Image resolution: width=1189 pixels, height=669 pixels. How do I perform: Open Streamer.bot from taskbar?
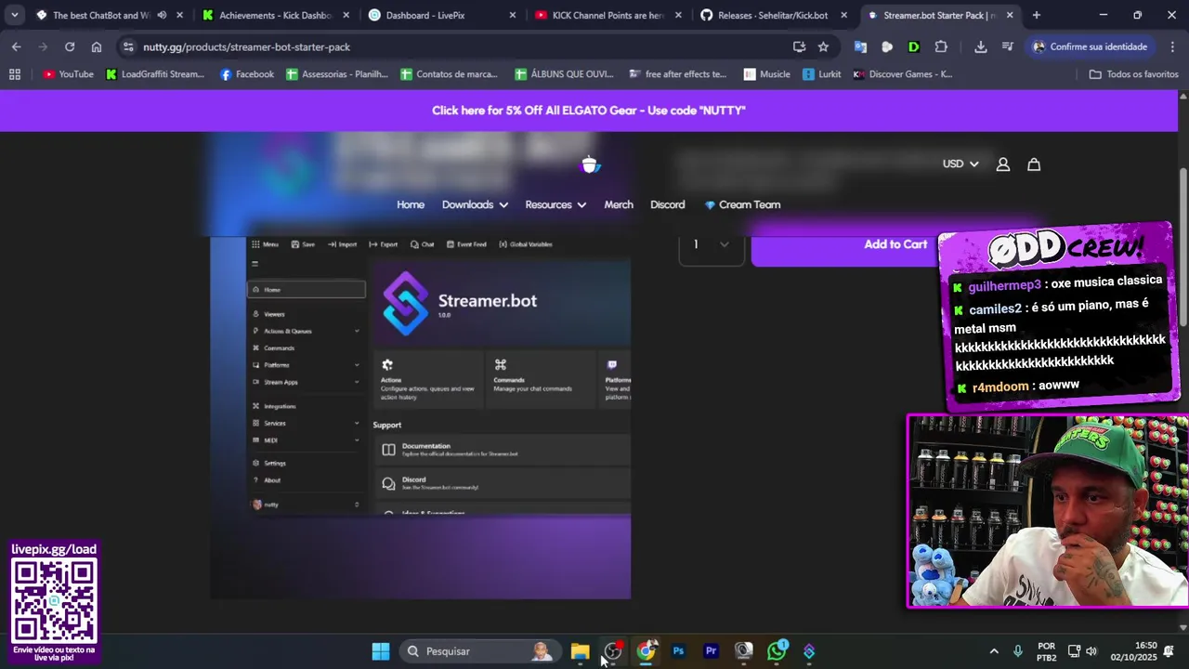pos(809,651)
